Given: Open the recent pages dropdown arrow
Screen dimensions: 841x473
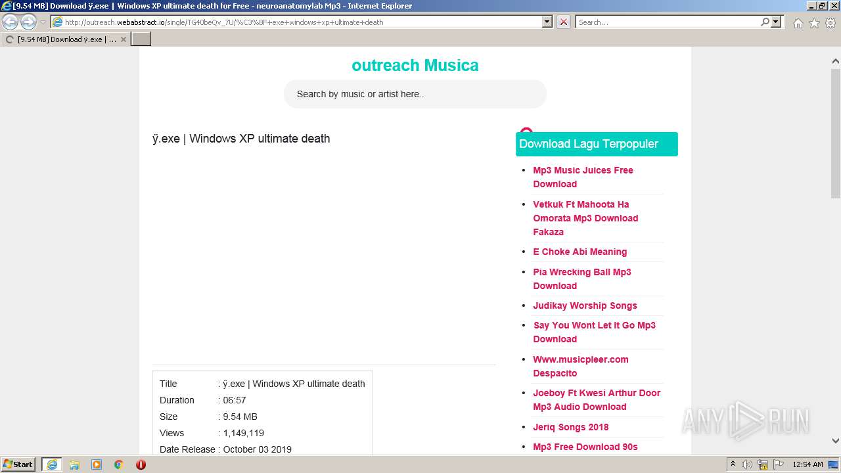Looking at the screenshot, I should click(43, 22).
